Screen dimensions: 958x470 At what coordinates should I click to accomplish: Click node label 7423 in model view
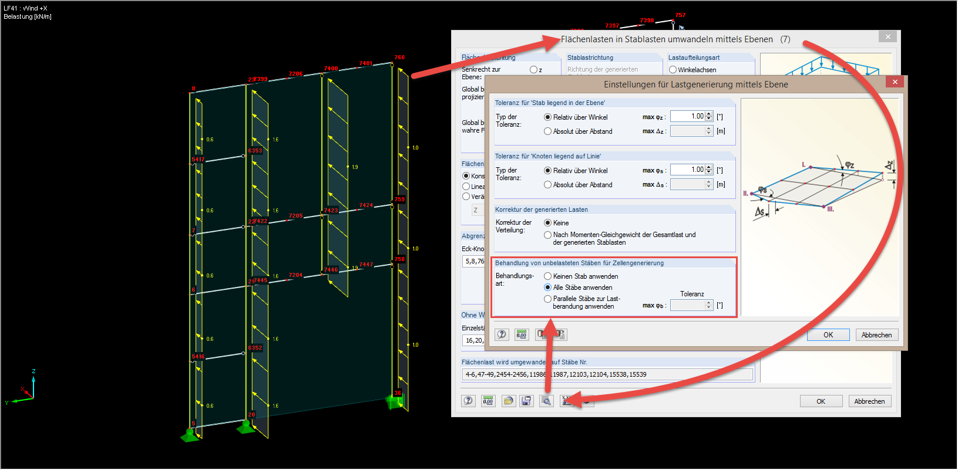tap(331, 211)
